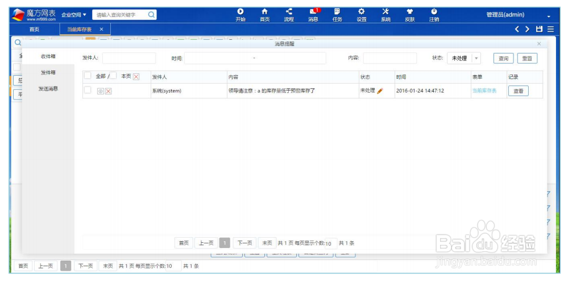Screen dimensions: 568x281
Task: Click message text 领导请注意 库存量低于预警库存
Action: [x=272, y=91]
